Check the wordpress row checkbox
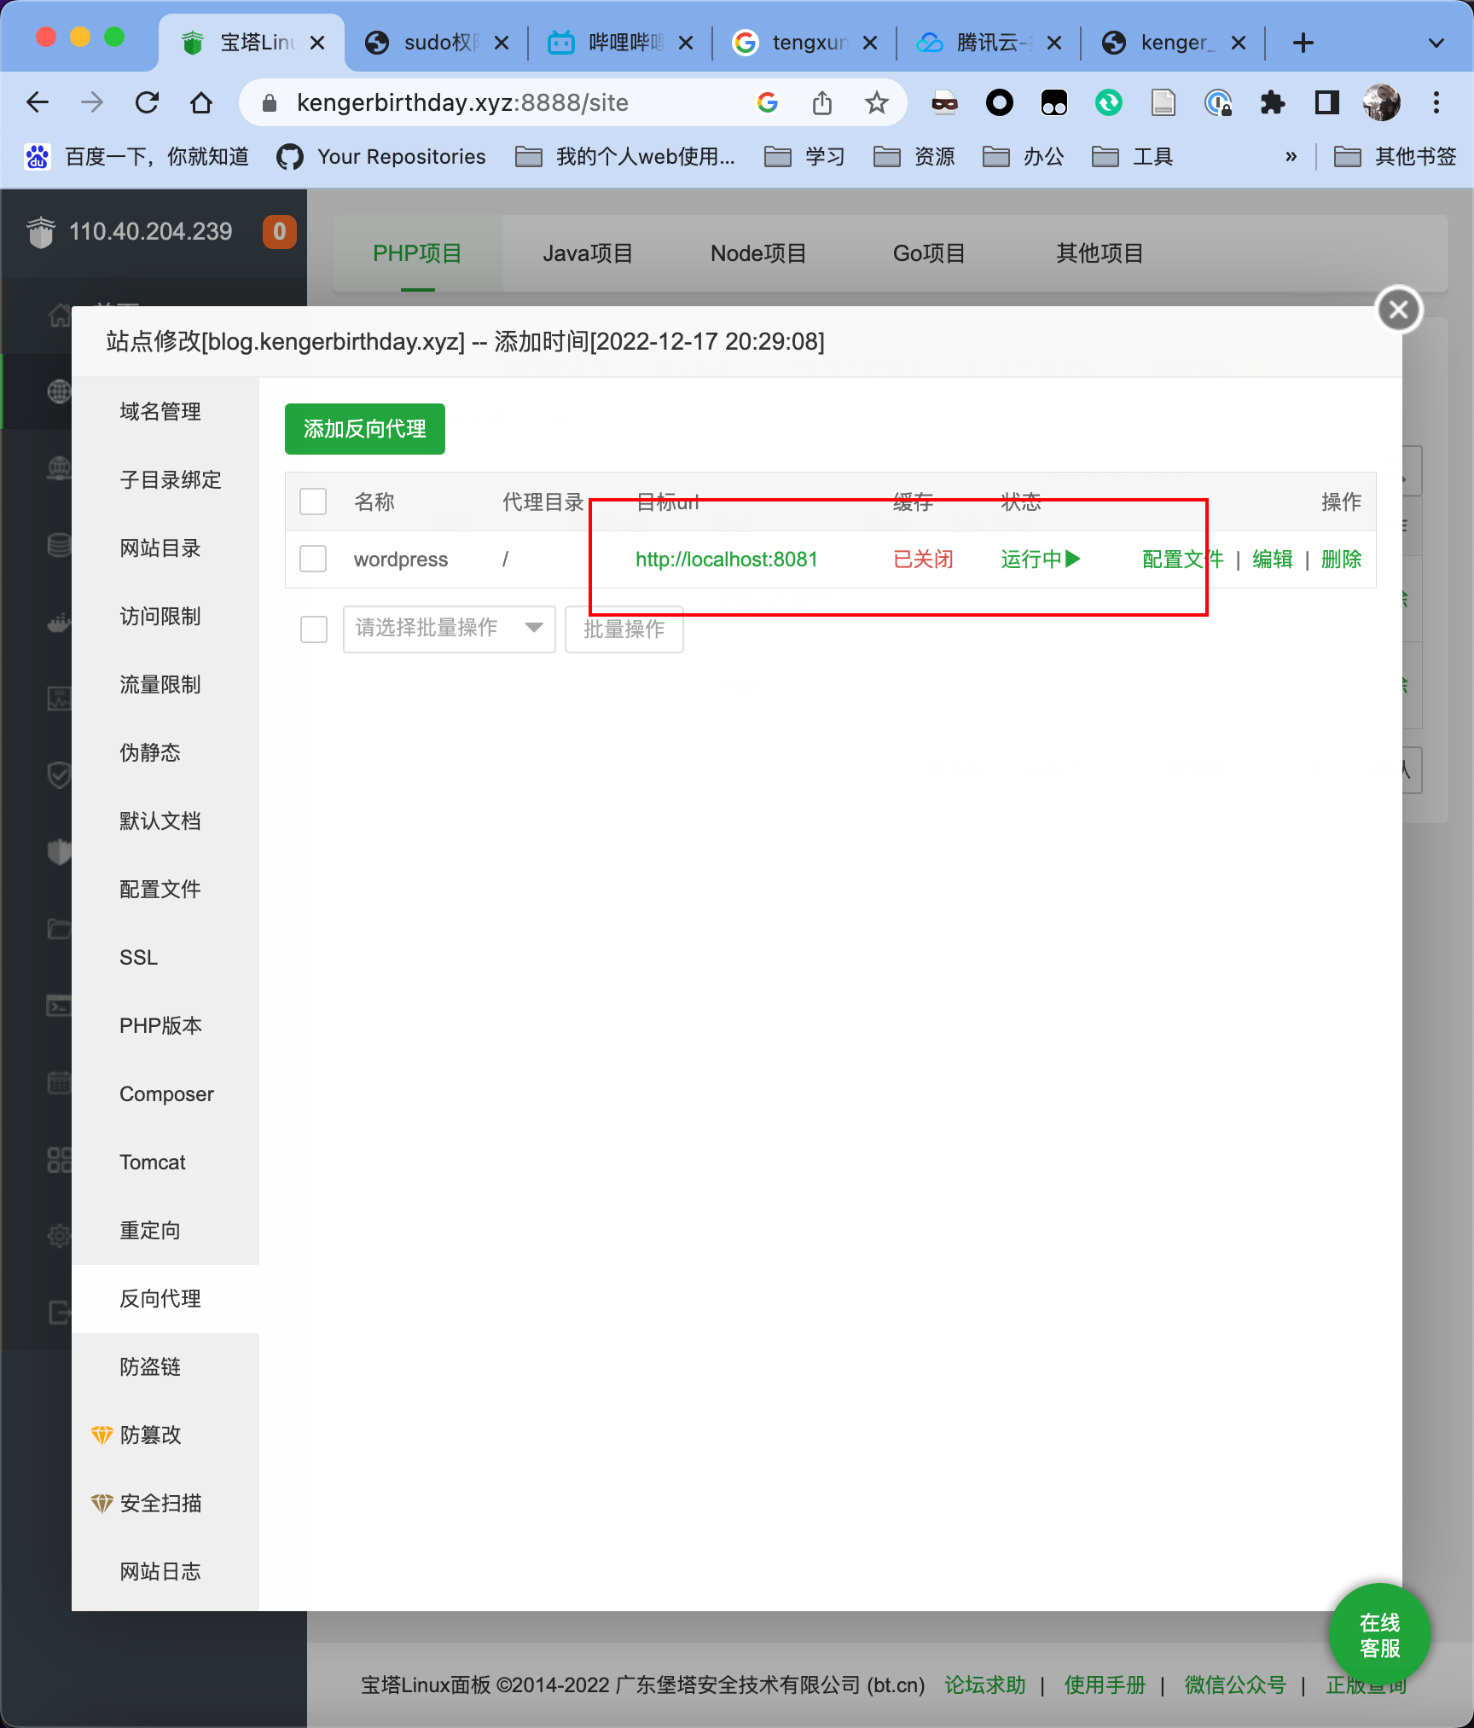1474x1728 pixels. coord(313,559)
